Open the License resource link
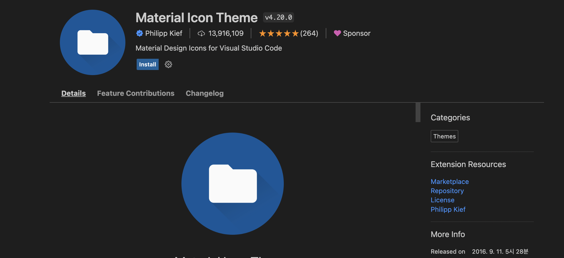This screenshot has height=258, width=564. pos(443,200)
